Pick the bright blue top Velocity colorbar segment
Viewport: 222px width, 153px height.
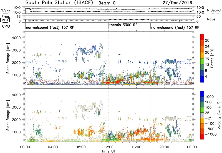click(x=202, y=94)
